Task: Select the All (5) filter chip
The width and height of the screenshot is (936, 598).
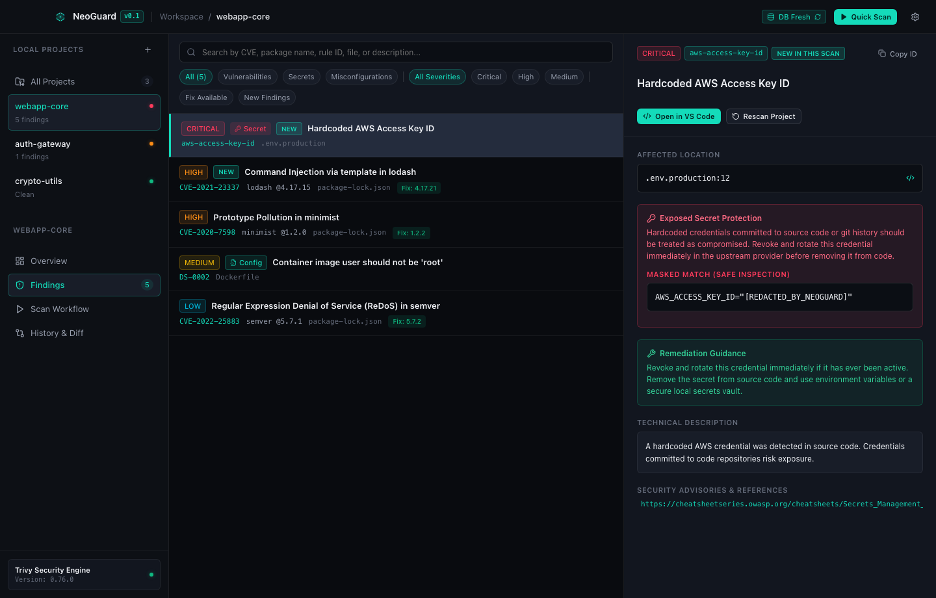Action: pos(196,77)
